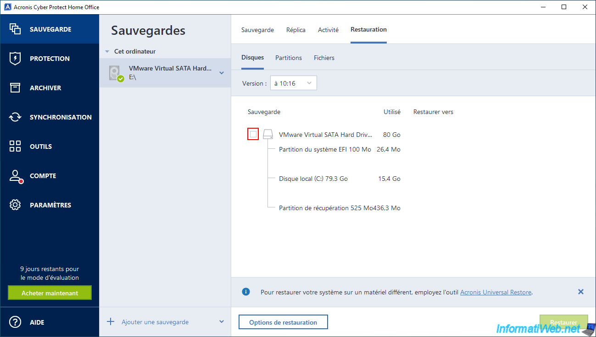The height and width of the screenshot is (337, 596).
Task: Click the Restaurer vers column header
Action: click(x=433, y=112)
